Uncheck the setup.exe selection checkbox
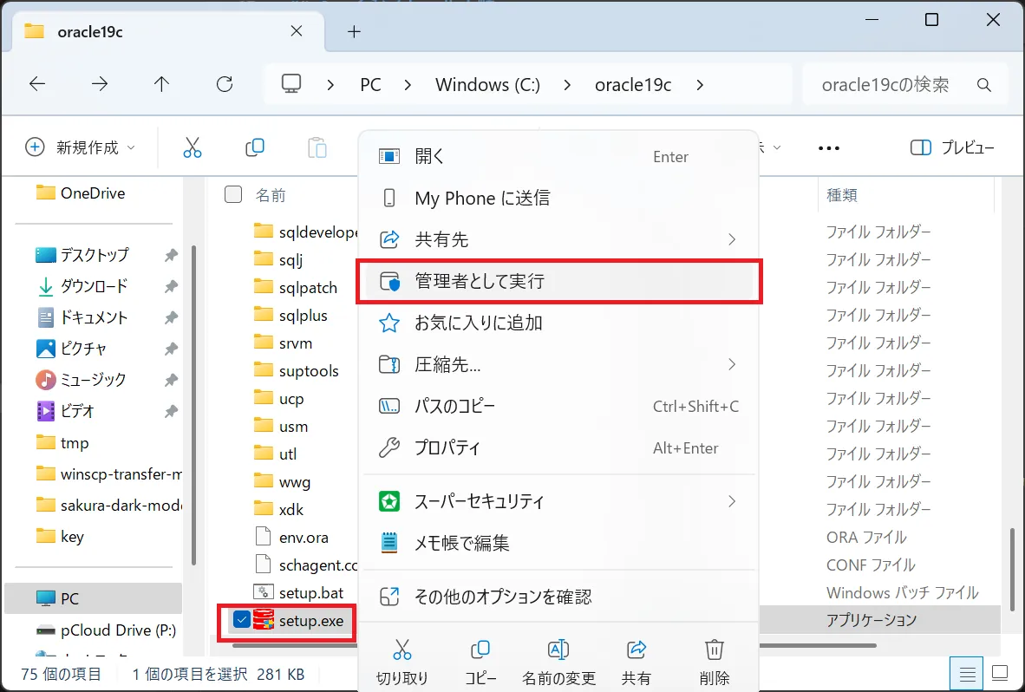 coord(242,619)
